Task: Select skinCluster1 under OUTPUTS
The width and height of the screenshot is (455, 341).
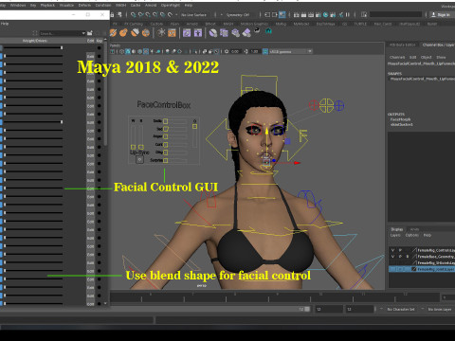Action: click(x=402, y=124)
